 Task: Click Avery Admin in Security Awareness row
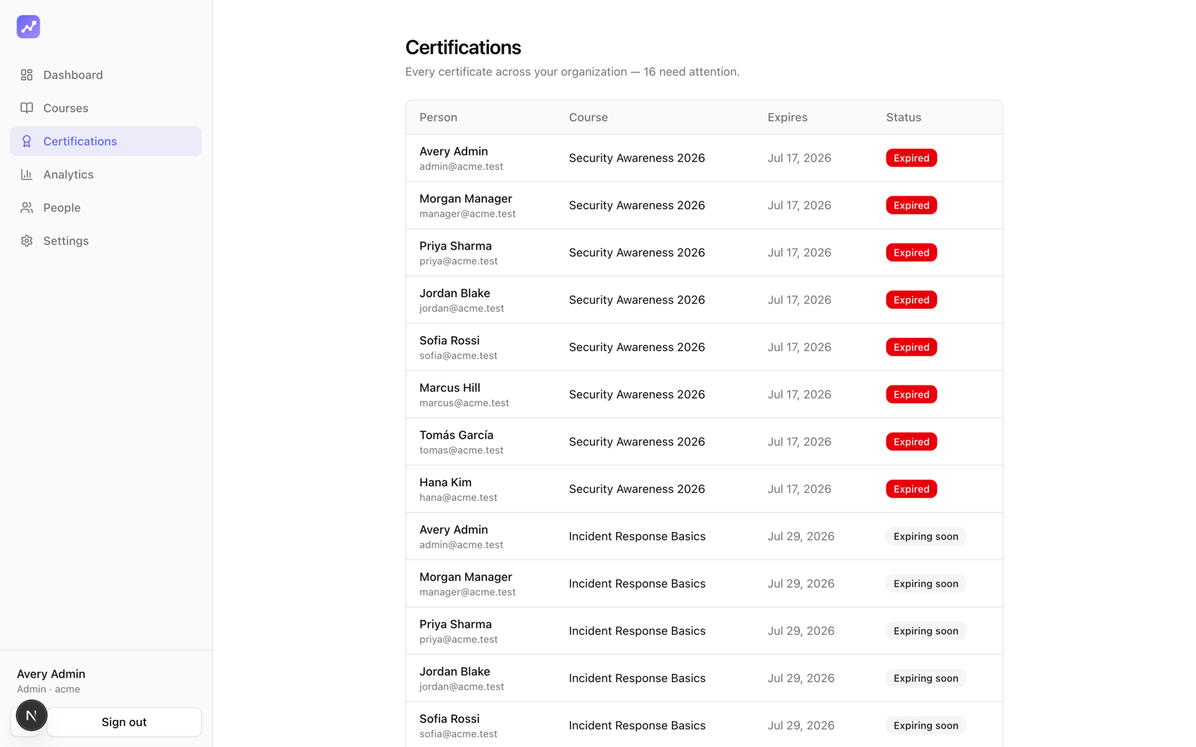[454, 151]
